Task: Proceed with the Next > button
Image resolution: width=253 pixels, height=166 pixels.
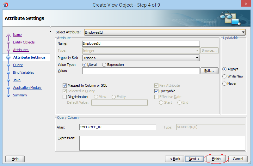Action: (x=194, y=159)
